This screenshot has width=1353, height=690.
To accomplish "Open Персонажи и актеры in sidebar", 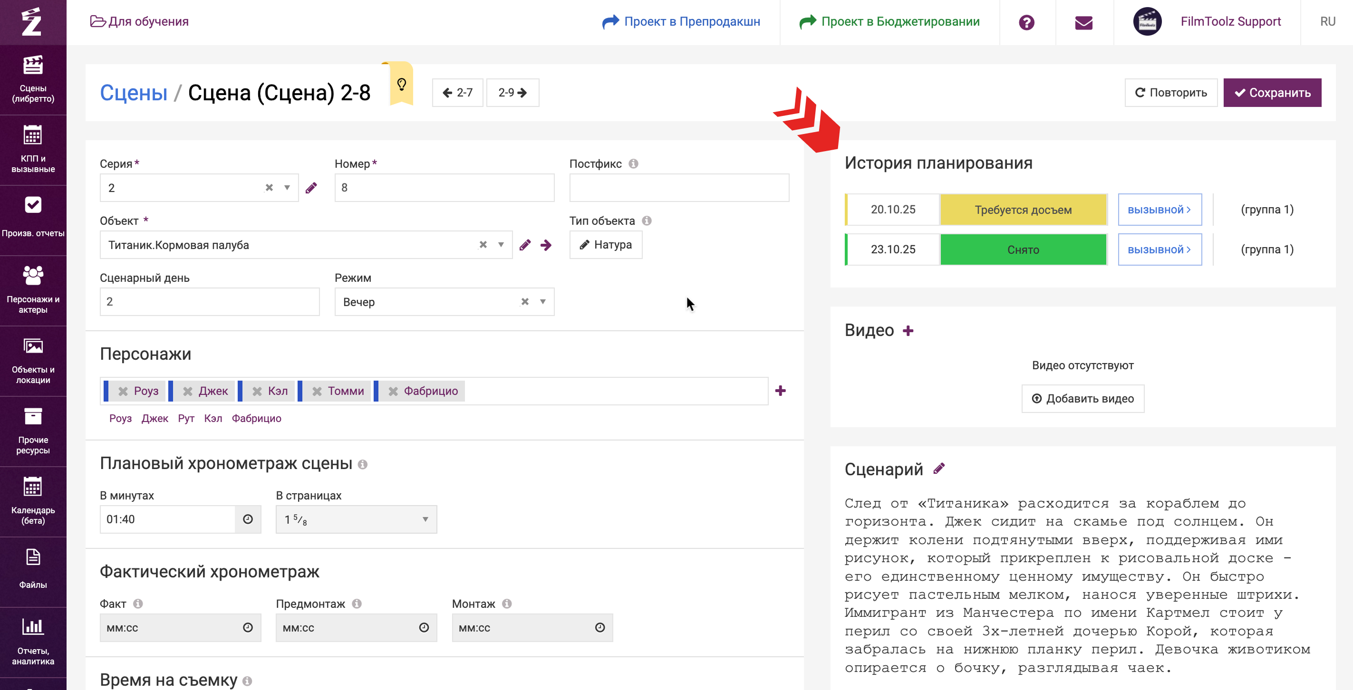I will (33, 289).
